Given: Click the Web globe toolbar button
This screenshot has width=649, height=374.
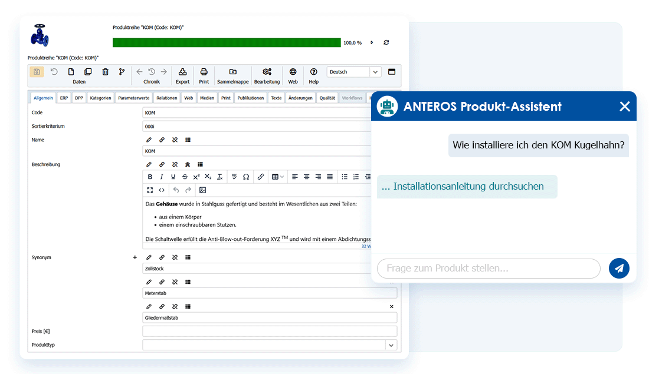Looking at the screenshot, I should (x=293, y=75).
